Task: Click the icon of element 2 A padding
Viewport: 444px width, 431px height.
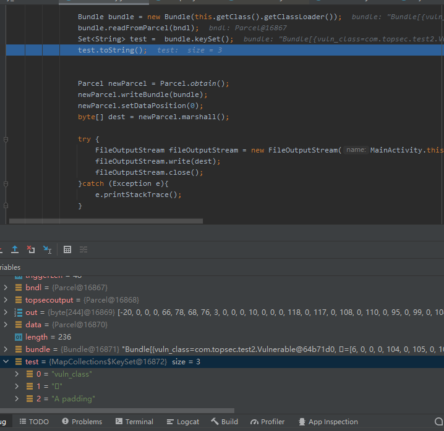Action: pos(30,399)
